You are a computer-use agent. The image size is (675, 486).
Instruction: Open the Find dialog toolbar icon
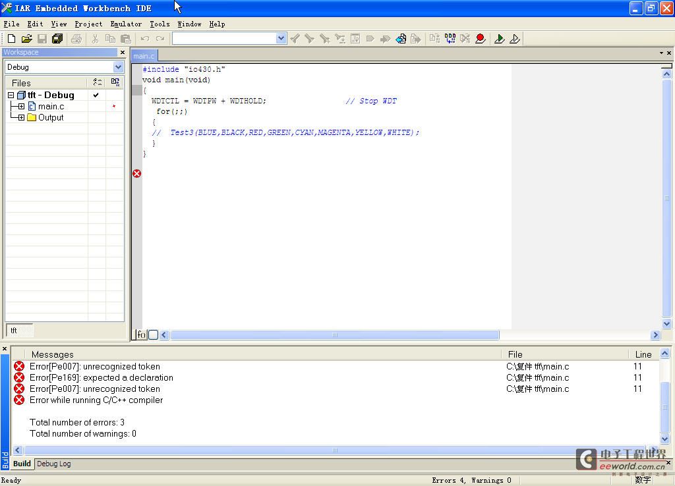[325, 39]
